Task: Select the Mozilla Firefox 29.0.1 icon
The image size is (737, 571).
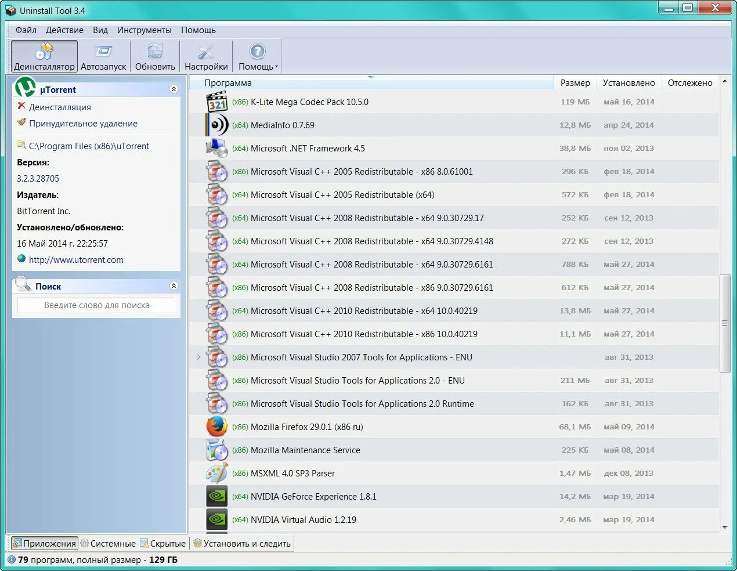Action: click(217, 427)
